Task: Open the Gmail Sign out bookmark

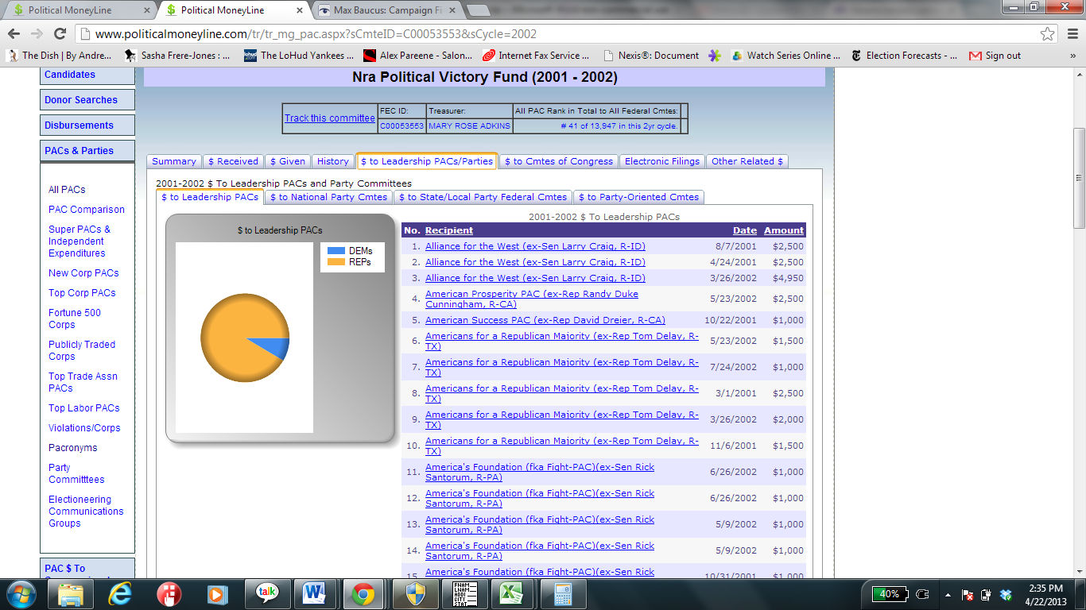Action: point(995,56)
